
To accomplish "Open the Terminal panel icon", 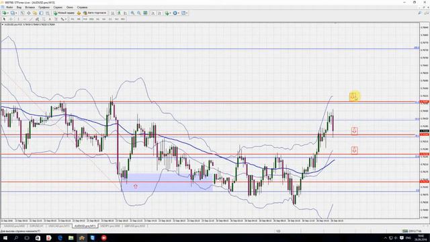I will (x=41, y=13).
